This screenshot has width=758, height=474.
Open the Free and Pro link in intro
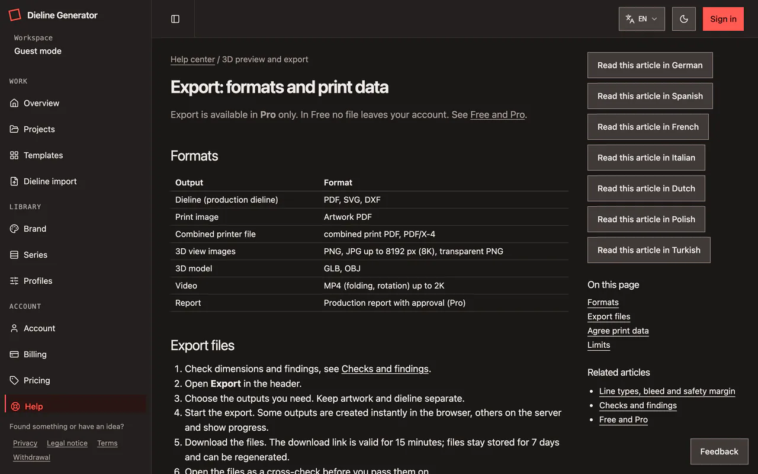point(497,114)
